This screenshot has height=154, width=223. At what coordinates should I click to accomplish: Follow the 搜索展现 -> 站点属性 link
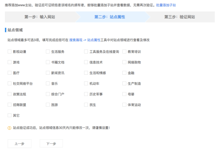pyautogui.click(x=85, y=40)
